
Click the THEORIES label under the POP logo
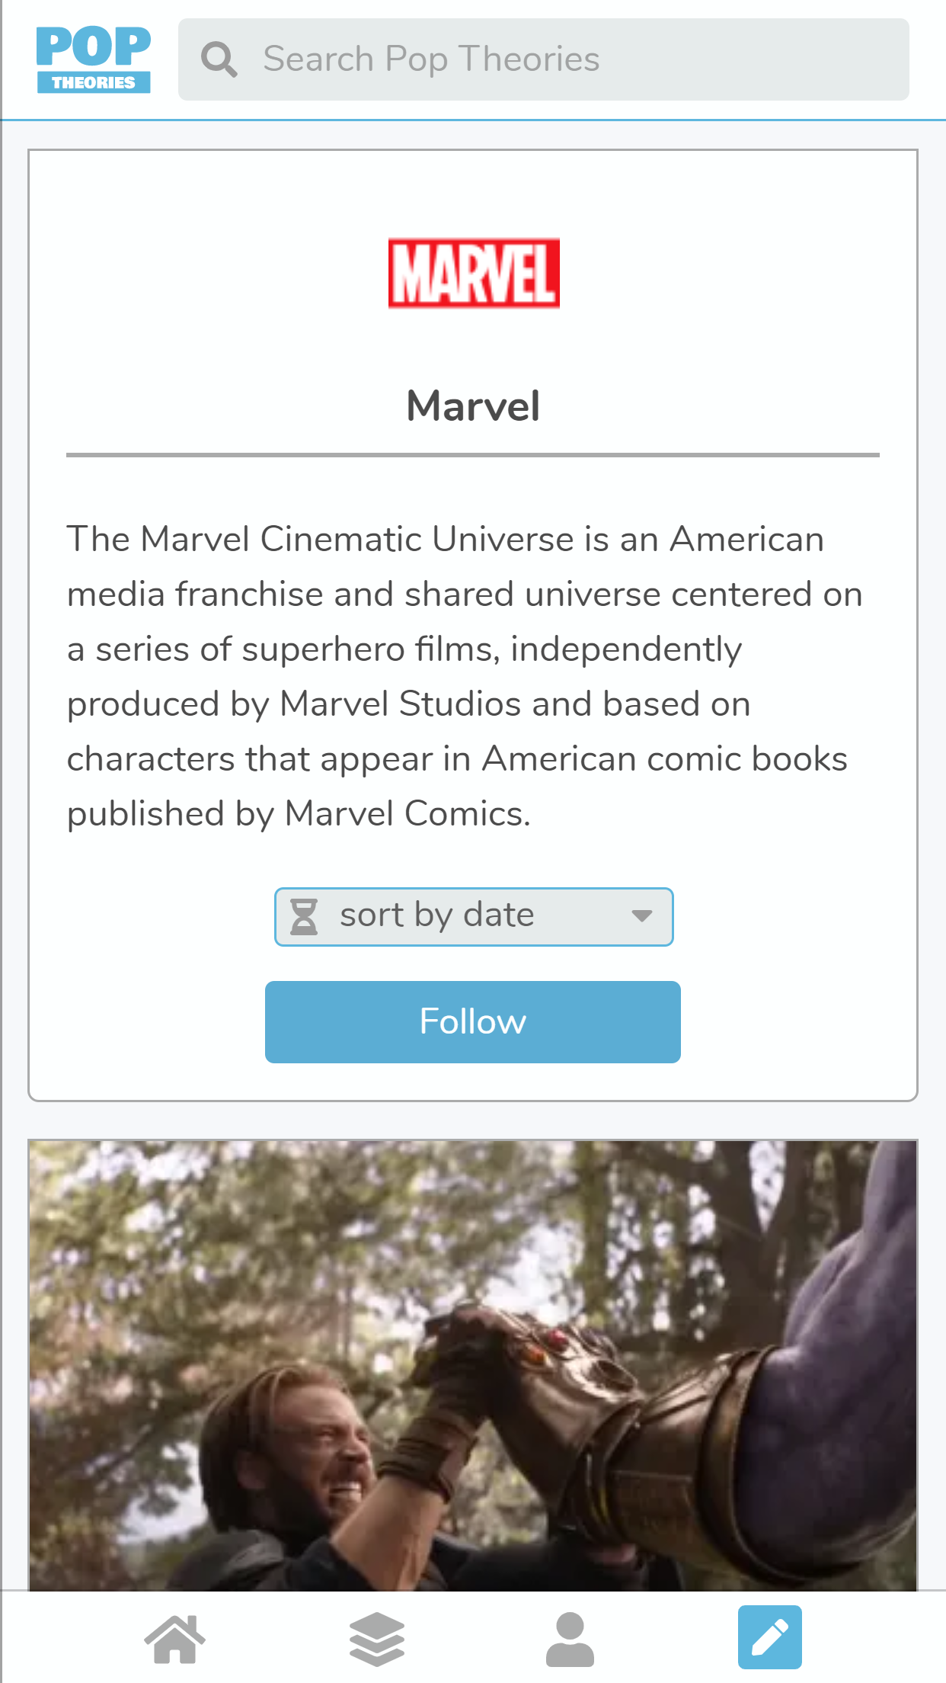[93, 82]
